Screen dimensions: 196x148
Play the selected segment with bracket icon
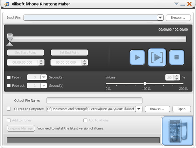point(157,57)
